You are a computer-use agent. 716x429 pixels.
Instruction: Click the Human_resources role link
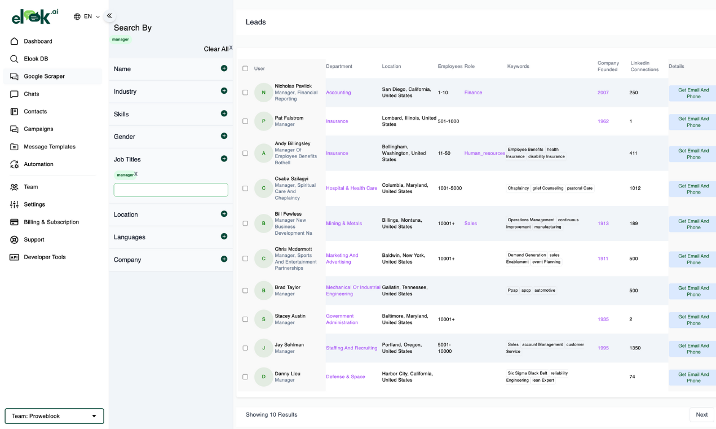point(485,153)
